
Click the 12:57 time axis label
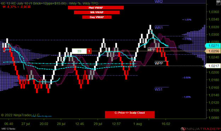(116, 124)
